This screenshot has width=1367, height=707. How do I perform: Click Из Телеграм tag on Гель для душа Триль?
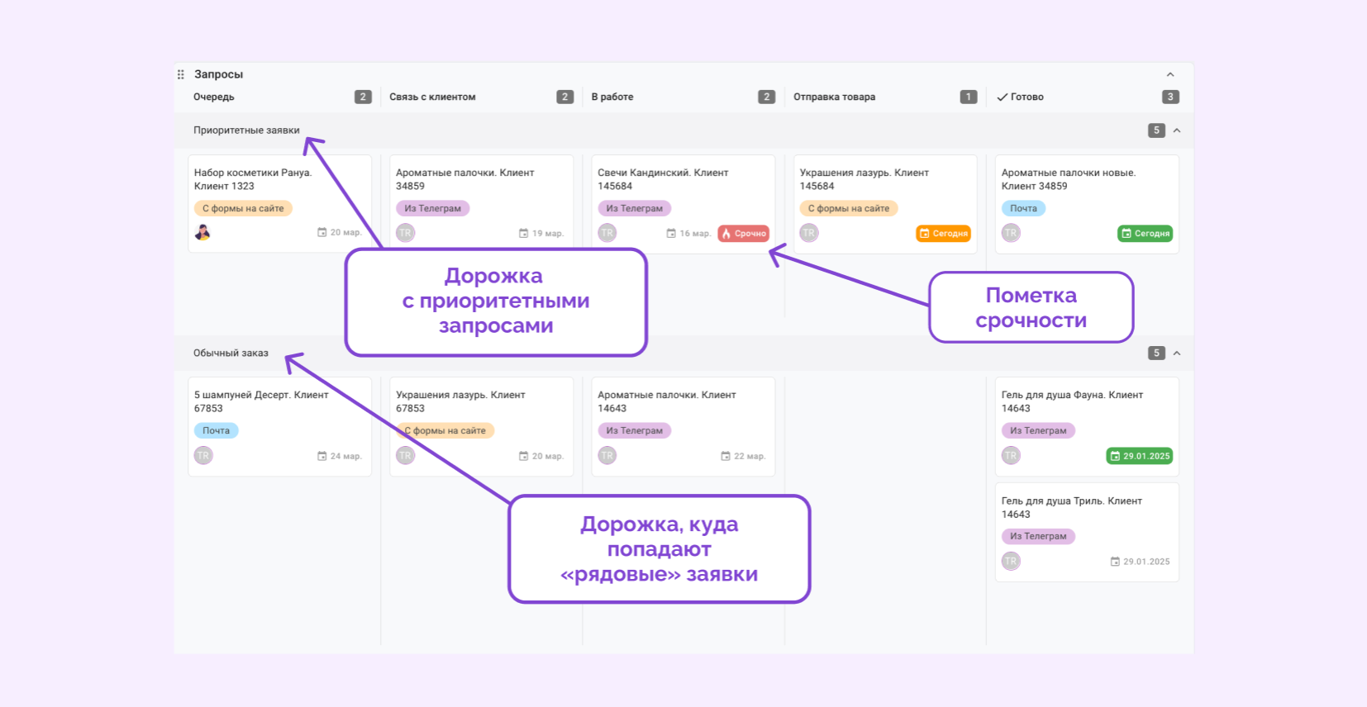click(1038, 537)
